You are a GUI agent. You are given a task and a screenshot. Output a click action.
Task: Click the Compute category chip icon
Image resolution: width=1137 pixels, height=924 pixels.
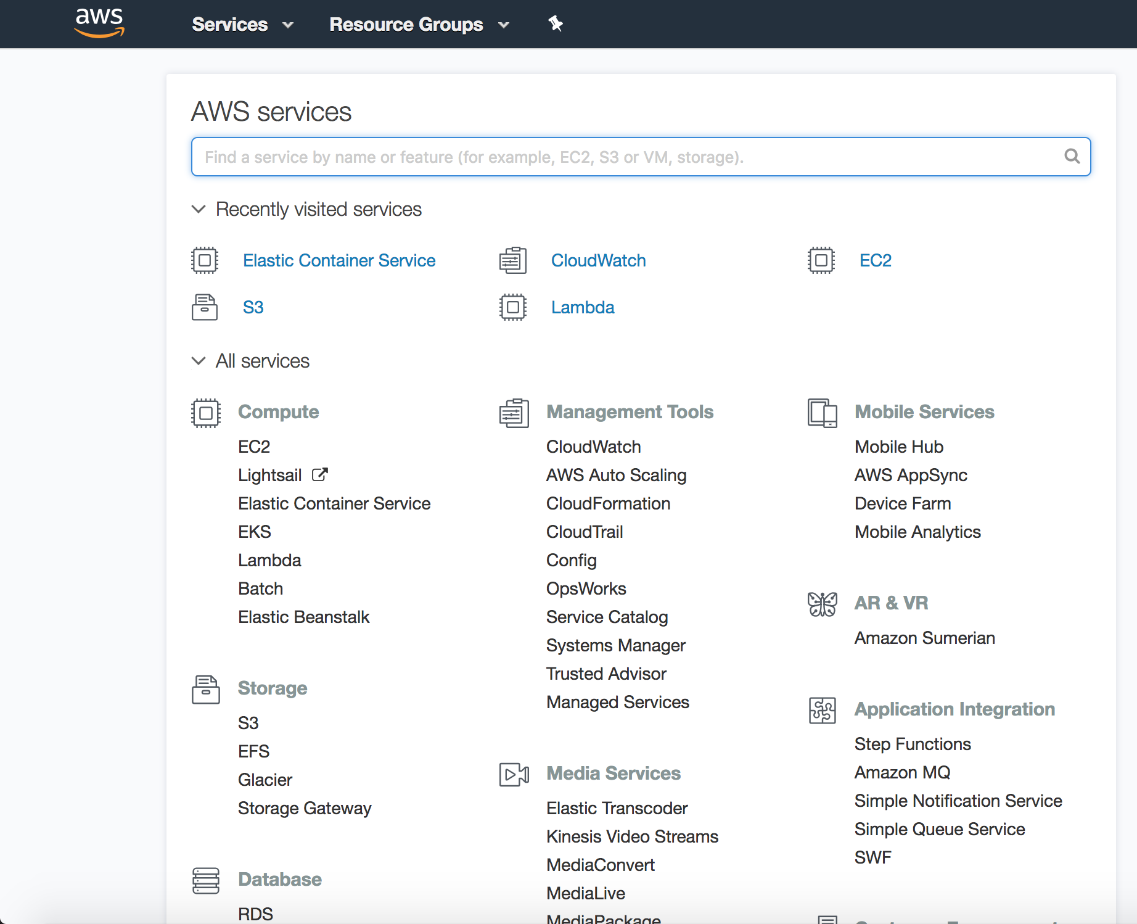point(205,413)
